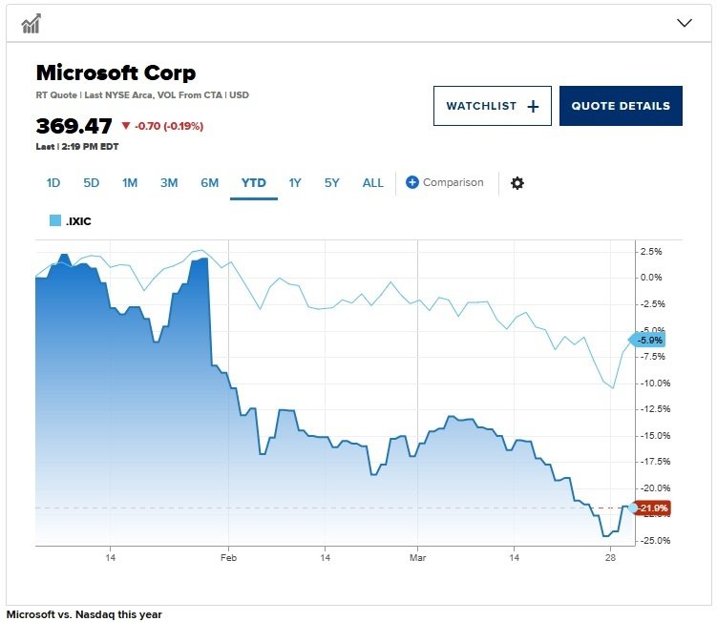Collapse the chart widget with top chevron
Screen dimensions: 717x622
pyautogui.click(x=684, y=23)
